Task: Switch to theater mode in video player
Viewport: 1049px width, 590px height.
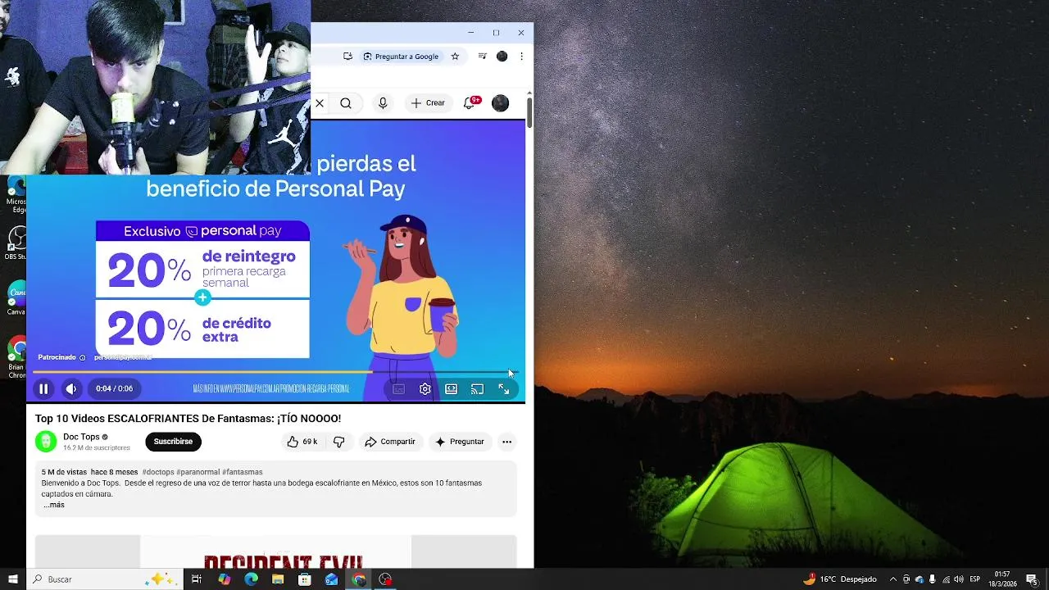Action: coord(451,389)
